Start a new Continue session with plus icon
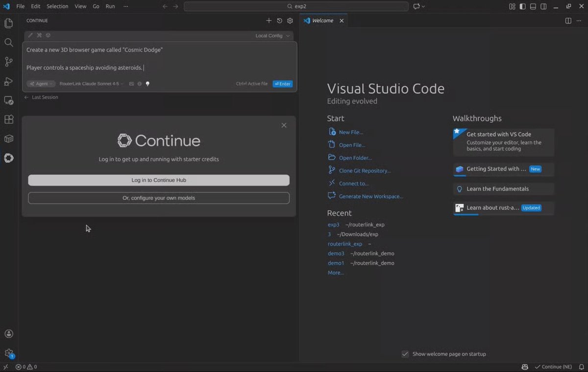The height and width of the screenshot is (372, 588). coord(269,21)
